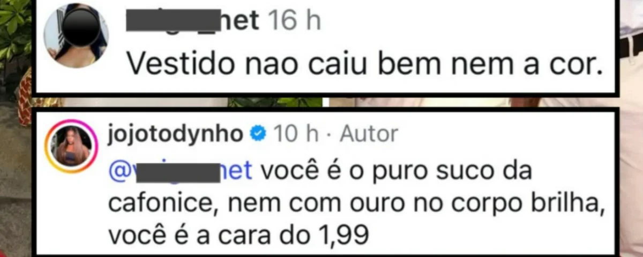
Task: Select the line "você é a cara do 1,99"
Action: pos(239,236)
